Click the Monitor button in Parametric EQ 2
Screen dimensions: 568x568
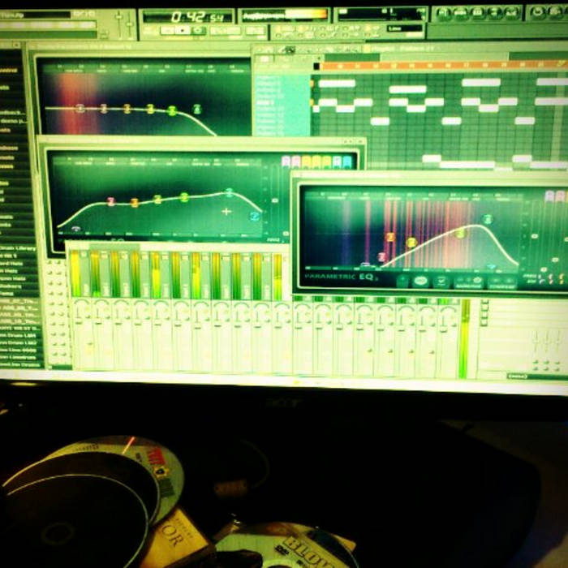(x=468, y=282)
